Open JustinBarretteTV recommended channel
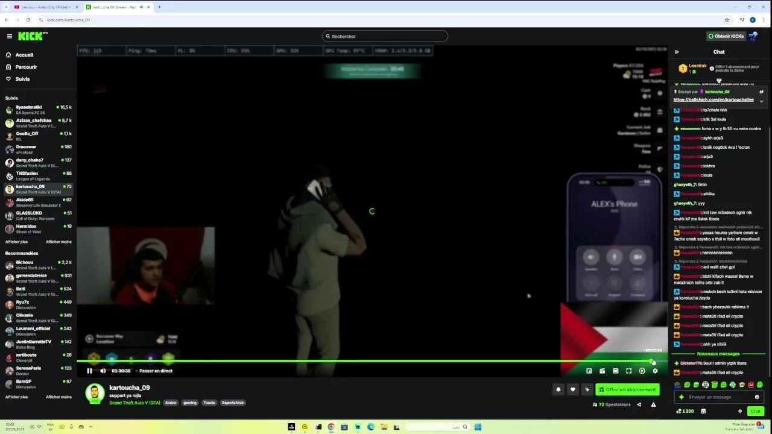 click(39, 344)
